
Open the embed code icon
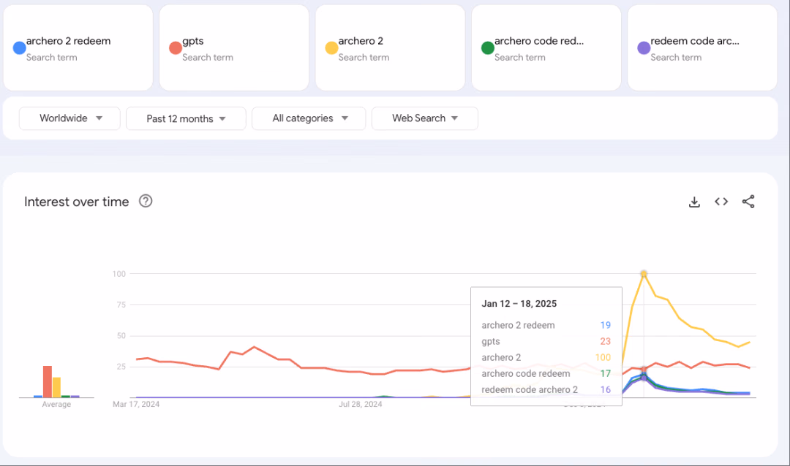721,202
